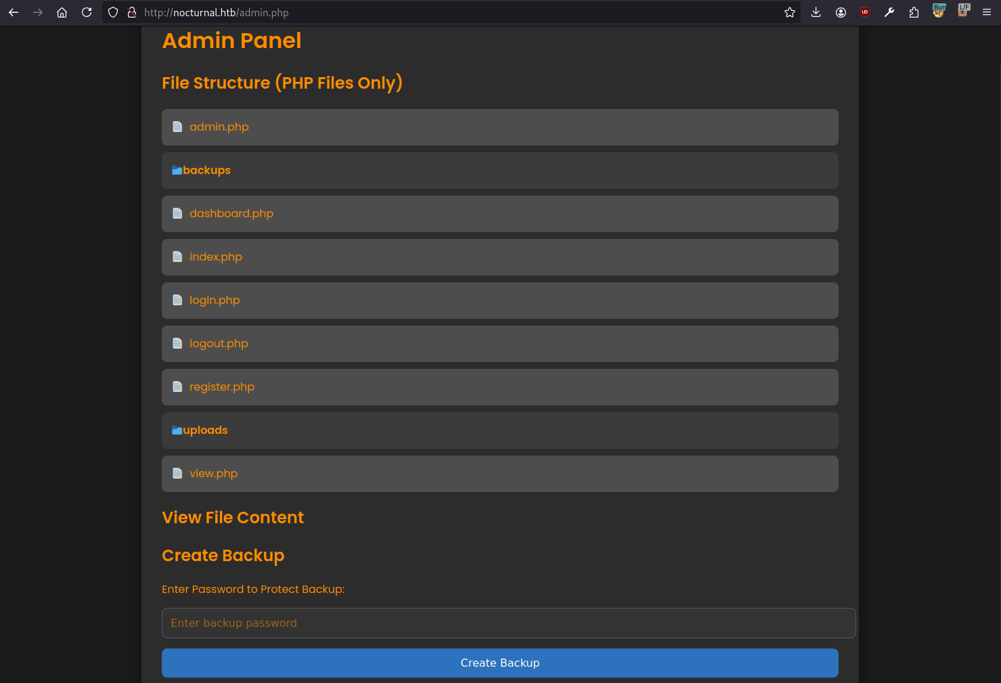Image resolution: width=1001 pixels, height=683 pixels.
Task: Go to the browser home page
Action: coord(62,12)
